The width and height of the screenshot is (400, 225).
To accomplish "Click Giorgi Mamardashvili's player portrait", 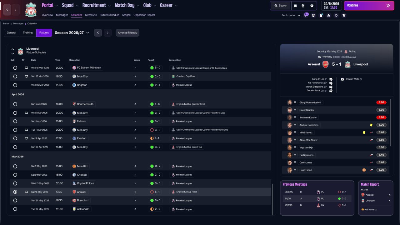I will [x=290, y=102].
